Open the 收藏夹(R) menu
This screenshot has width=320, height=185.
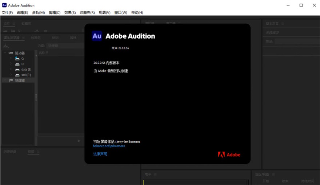pyautogui.click(x=87, y=13)
